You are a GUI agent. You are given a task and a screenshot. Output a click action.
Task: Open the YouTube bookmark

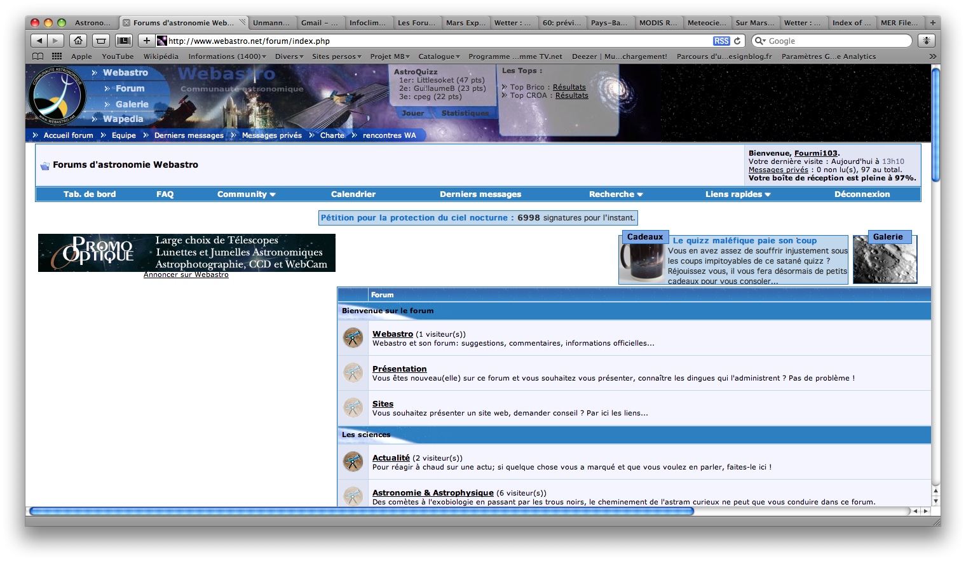118,57
